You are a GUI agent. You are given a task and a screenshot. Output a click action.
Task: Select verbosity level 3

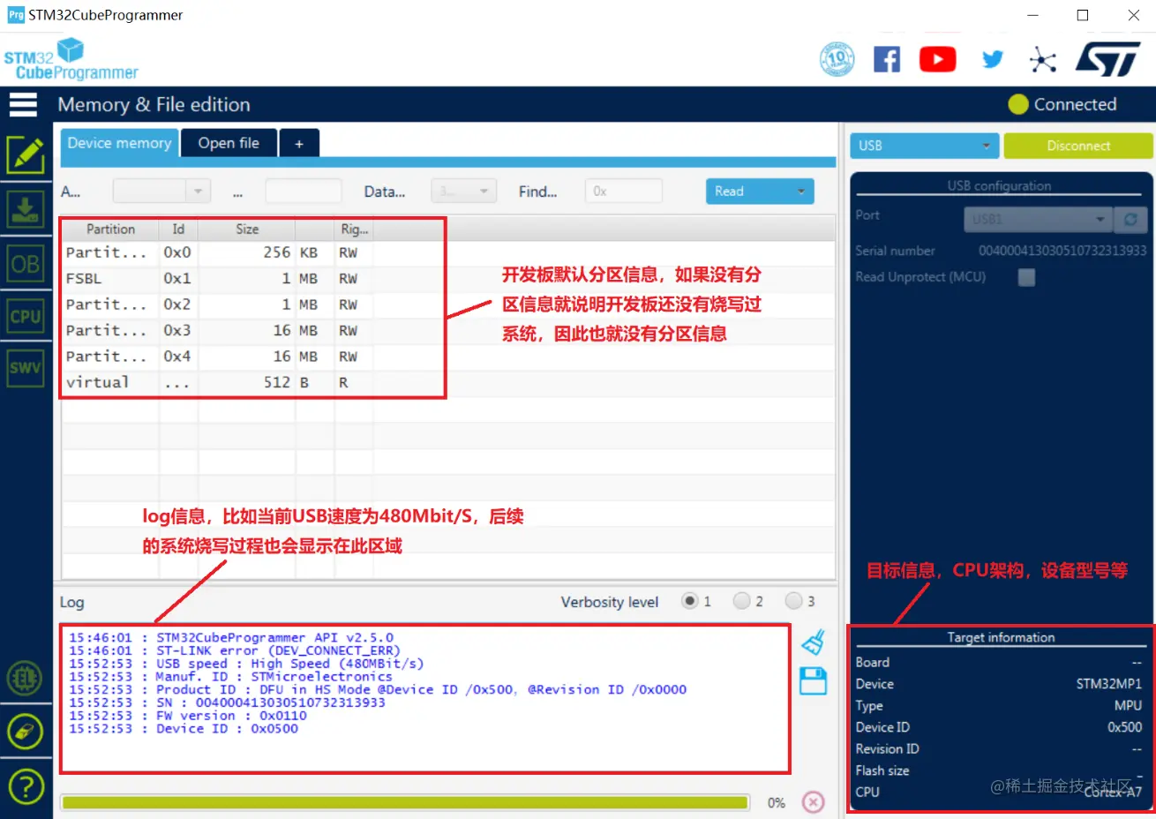(794, 601)
